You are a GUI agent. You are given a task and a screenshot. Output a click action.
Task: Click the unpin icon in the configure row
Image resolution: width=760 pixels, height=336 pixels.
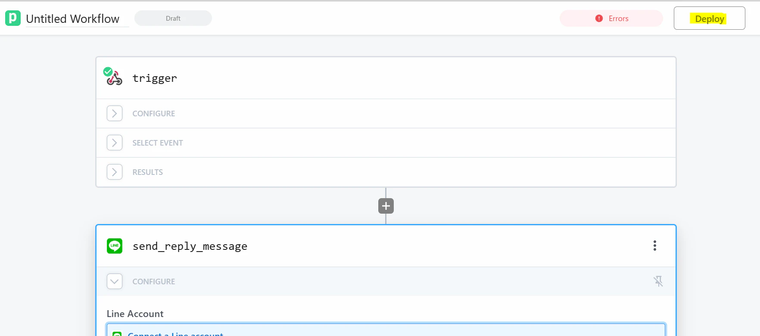(x=658, y=281)
